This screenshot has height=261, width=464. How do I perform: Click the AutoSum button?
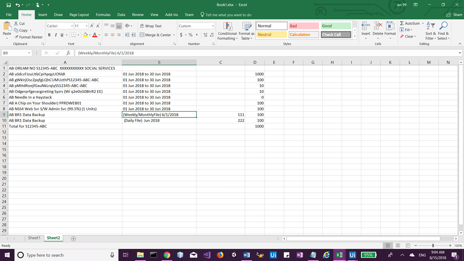click(410, 23)
